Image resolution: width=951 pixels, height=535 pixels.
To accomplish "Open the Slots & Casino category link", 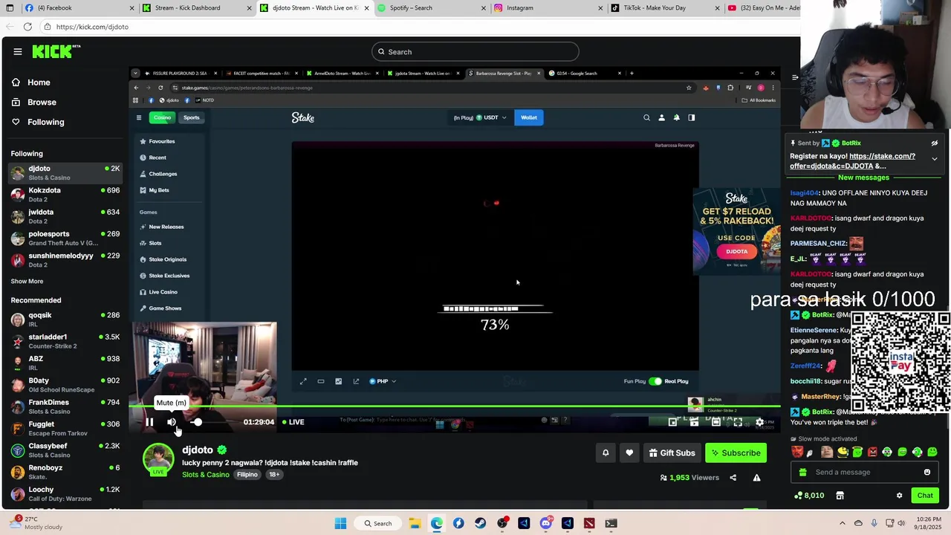I will pyautogui.click(x=206, y=475).
